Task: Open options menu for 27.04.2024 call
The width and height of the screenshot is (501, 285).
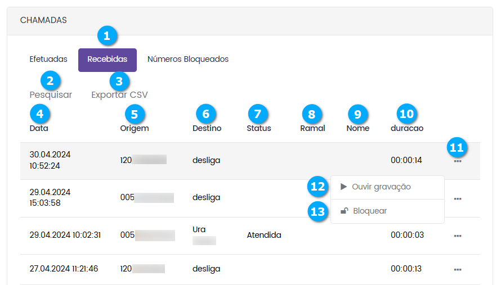Action: tap(458, 269)
